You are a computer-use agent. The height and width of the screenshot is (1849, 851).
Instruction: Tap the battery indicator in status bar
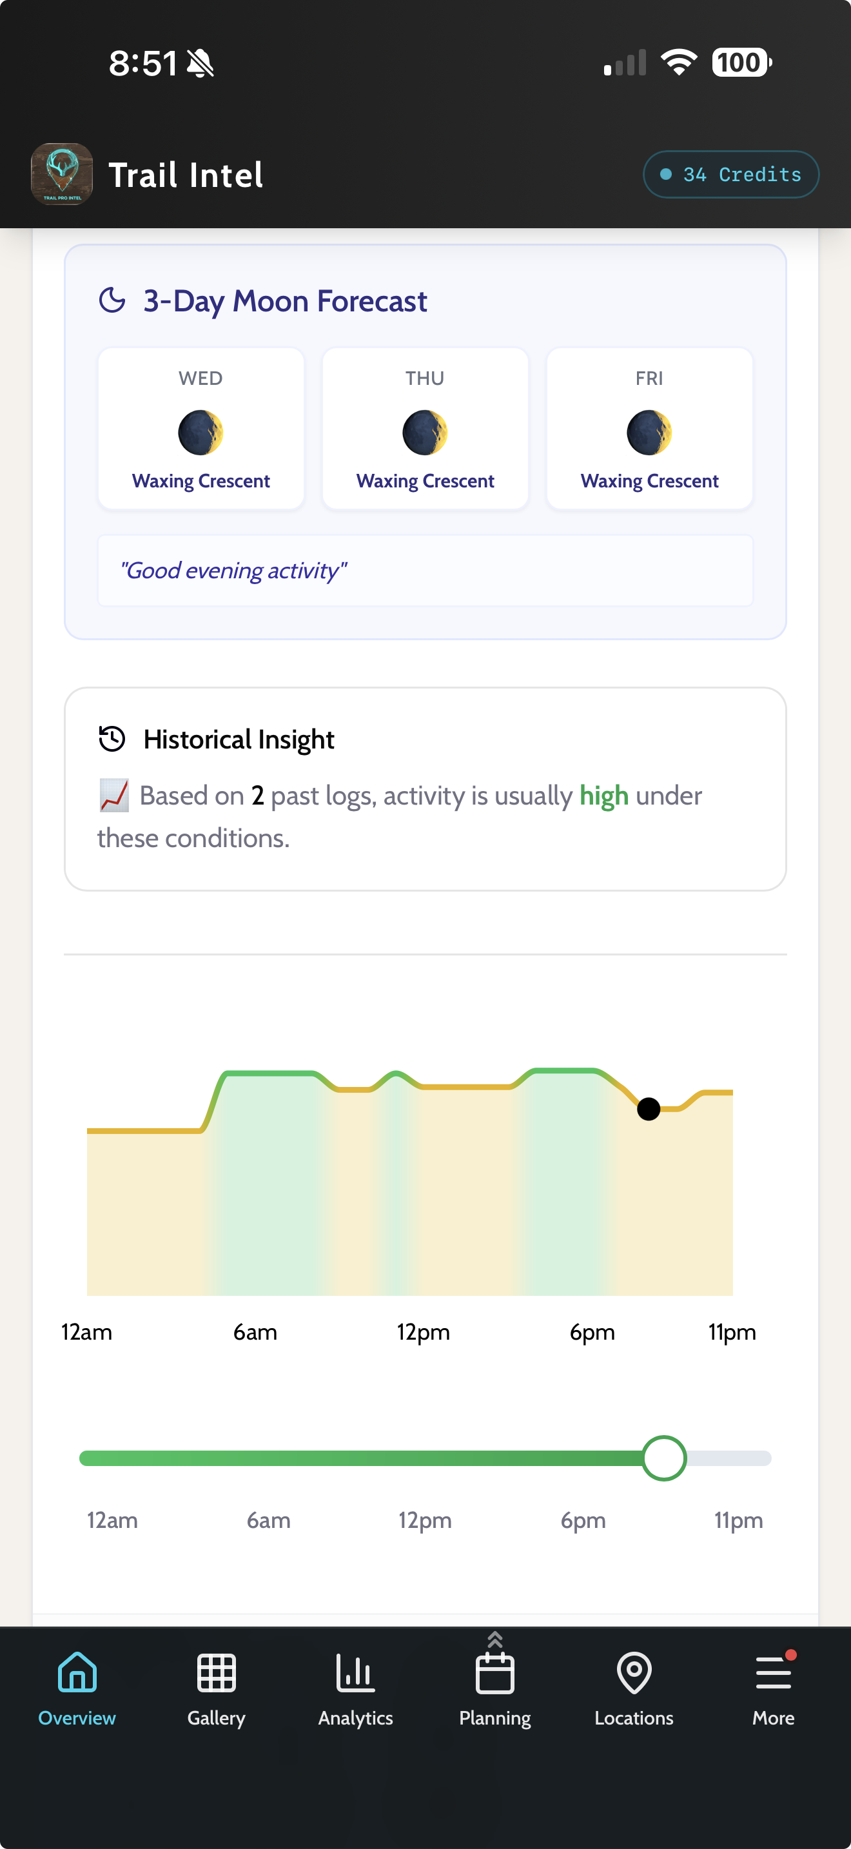741,63
